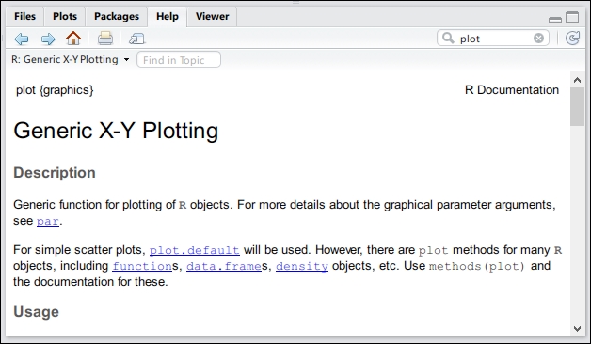Open the Packages tab
The height and width of the screenshot is (344, 591).
click(117, 16)
